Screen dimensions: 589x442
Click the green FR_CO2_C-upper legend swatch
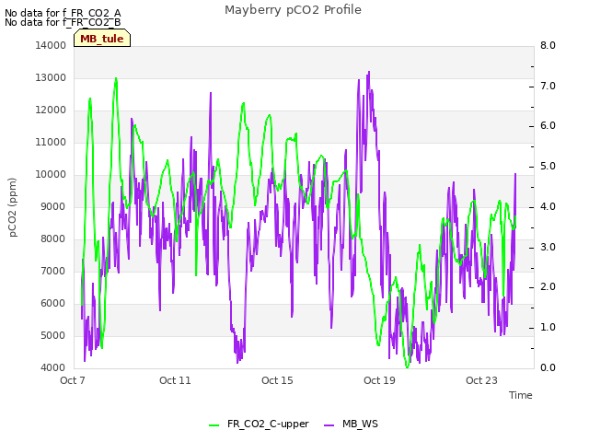click(214, 425)
